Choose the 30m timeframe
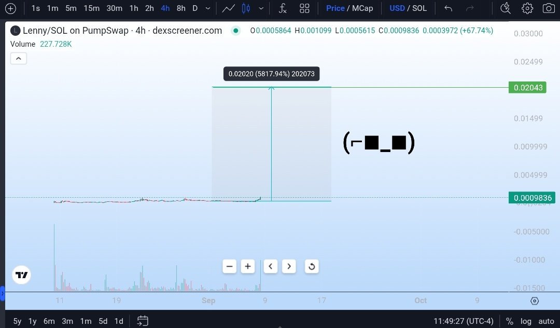Image resolution: width=560 pixels, height=328 pixels. pyautogui.click(x=114, y=8)
